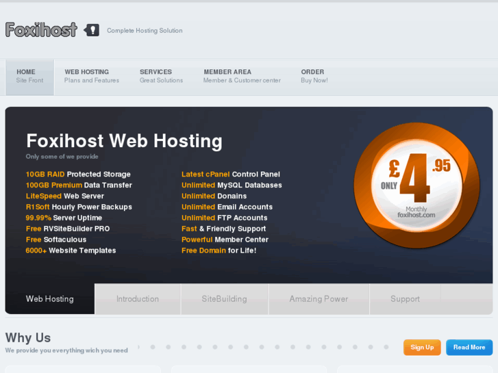Viewport: 498px width, 373px height.
Task: Open the Order Buy Now menu item
Action: pyautogui.click(x=314, y=76)
